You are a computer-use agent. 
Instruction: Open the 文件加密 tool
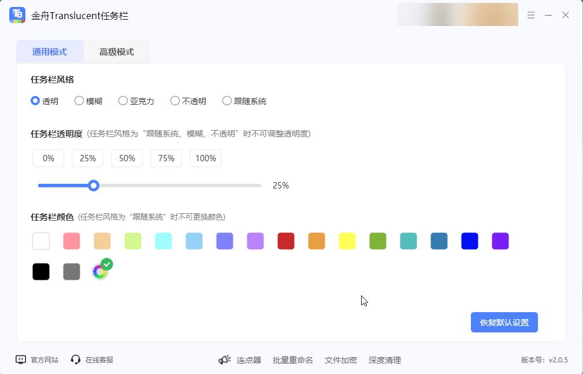click(x=341, y=360)
